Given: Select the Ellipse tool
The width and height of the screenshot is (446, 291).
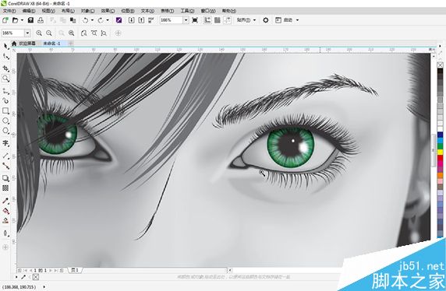Looking at the screenshot, I should click(x=5, y=121).
